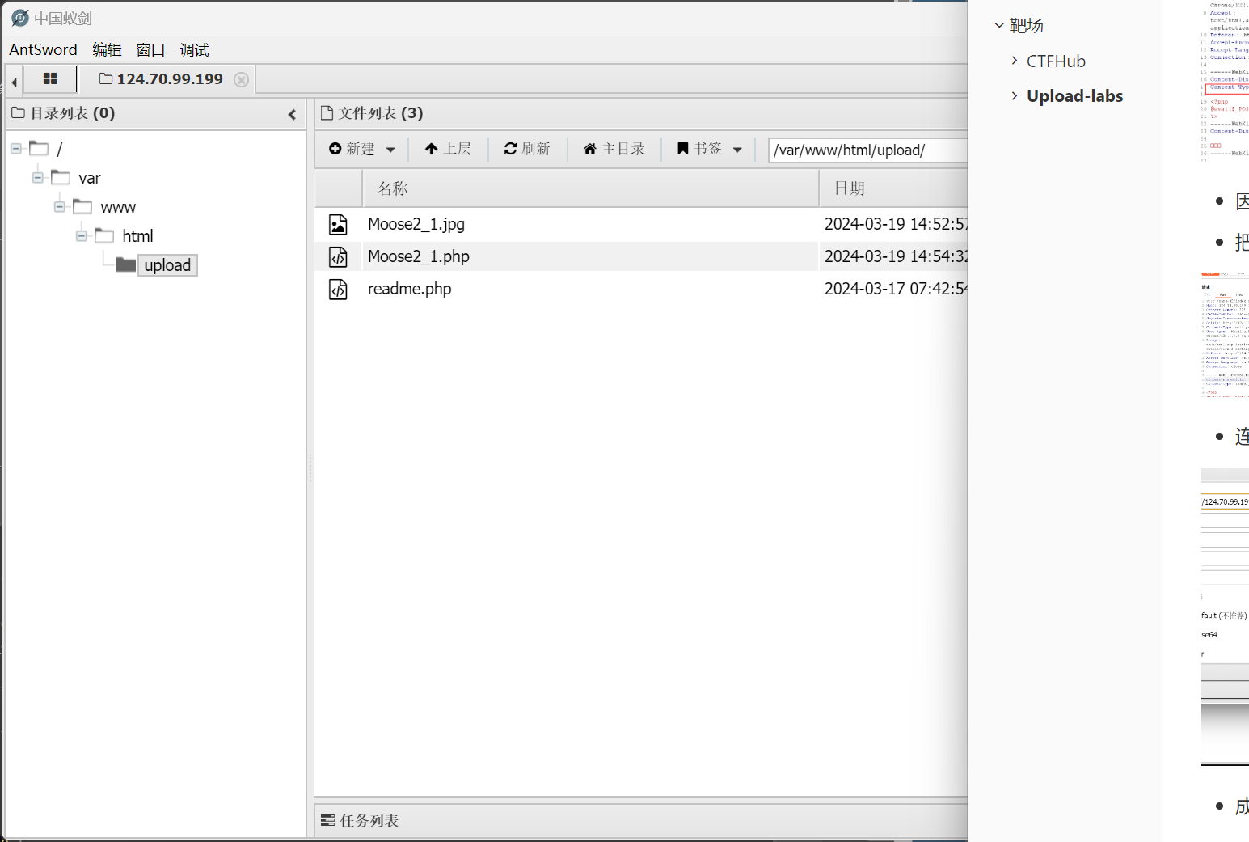Viewport: 1249px width, 842px height.
Task: Collapse the root / tree node
Action: pyautogui.click(x=16, y=148)
